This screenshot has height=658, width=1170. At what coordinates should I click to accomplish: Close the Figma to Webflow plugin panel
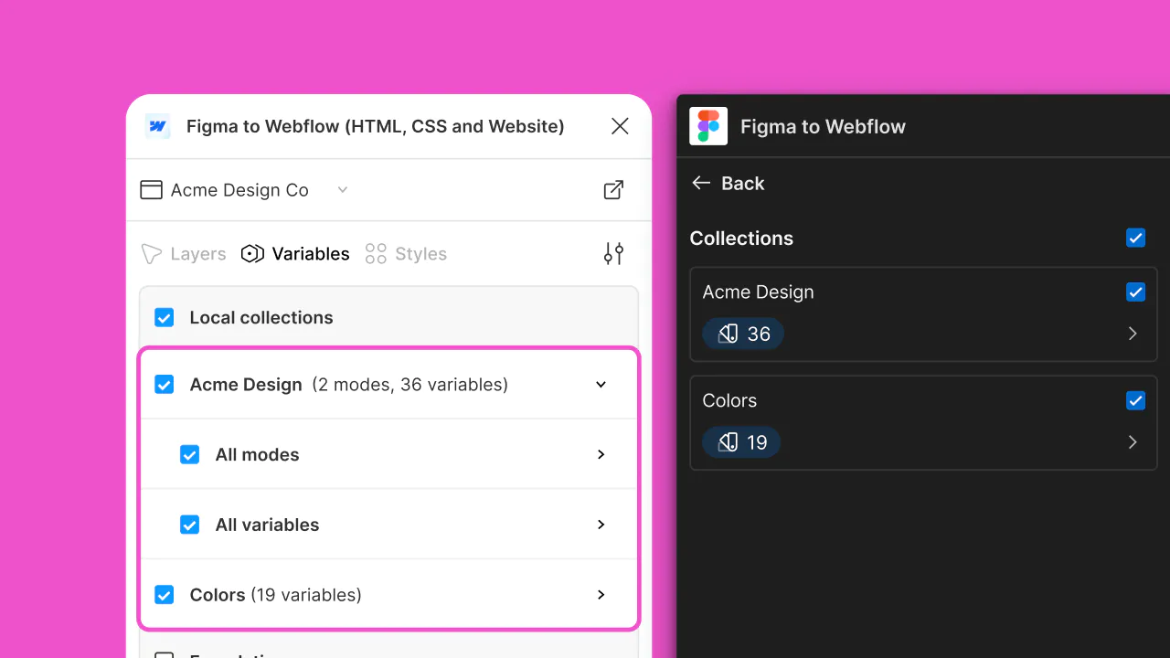620,126
